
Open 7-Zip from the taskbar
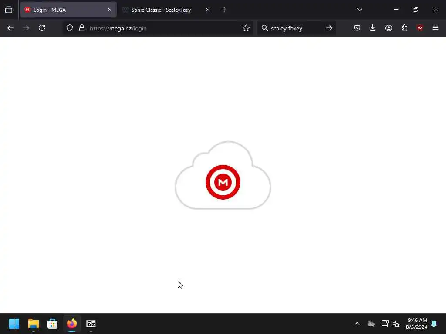tap(91, 324)
